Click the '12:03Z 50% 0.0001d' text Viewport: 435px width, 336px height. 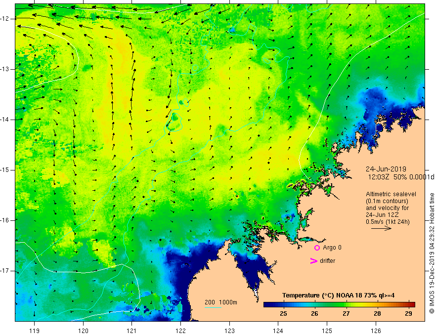pyautogui.click(x=401, y=177)
